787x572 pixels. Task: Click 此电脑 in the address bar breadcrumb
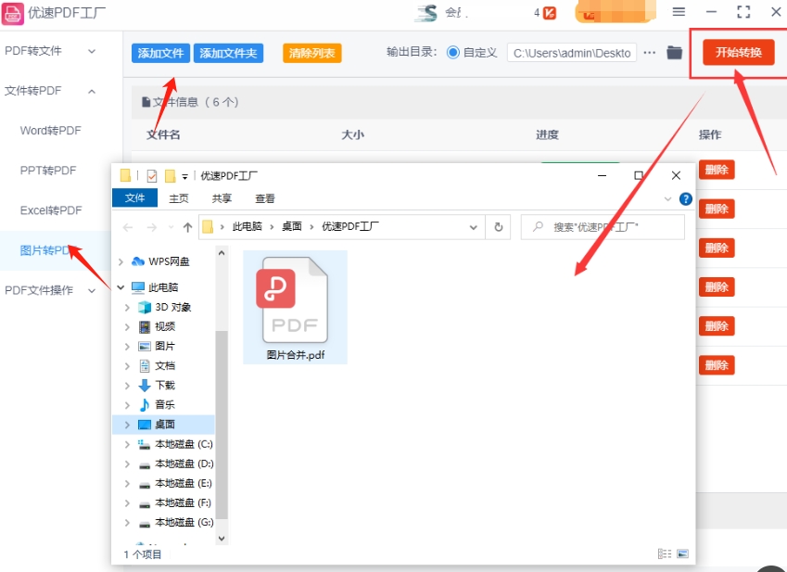pos(248,227)
